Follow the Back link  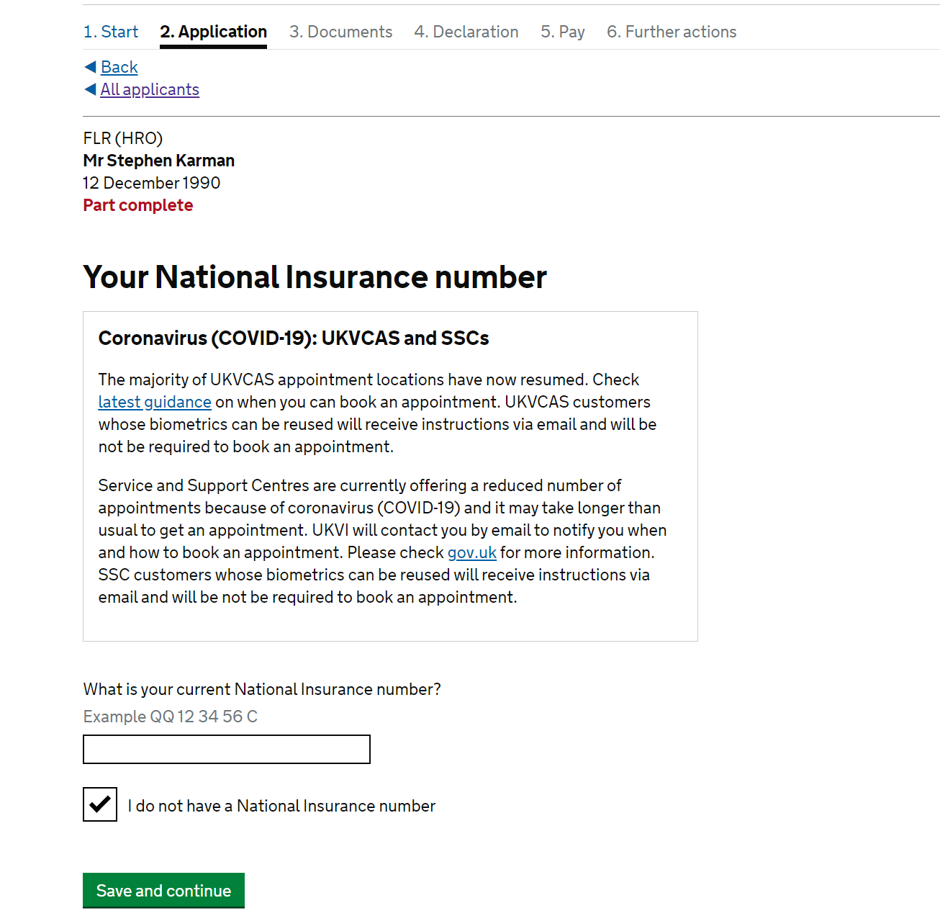click(119, 67)
